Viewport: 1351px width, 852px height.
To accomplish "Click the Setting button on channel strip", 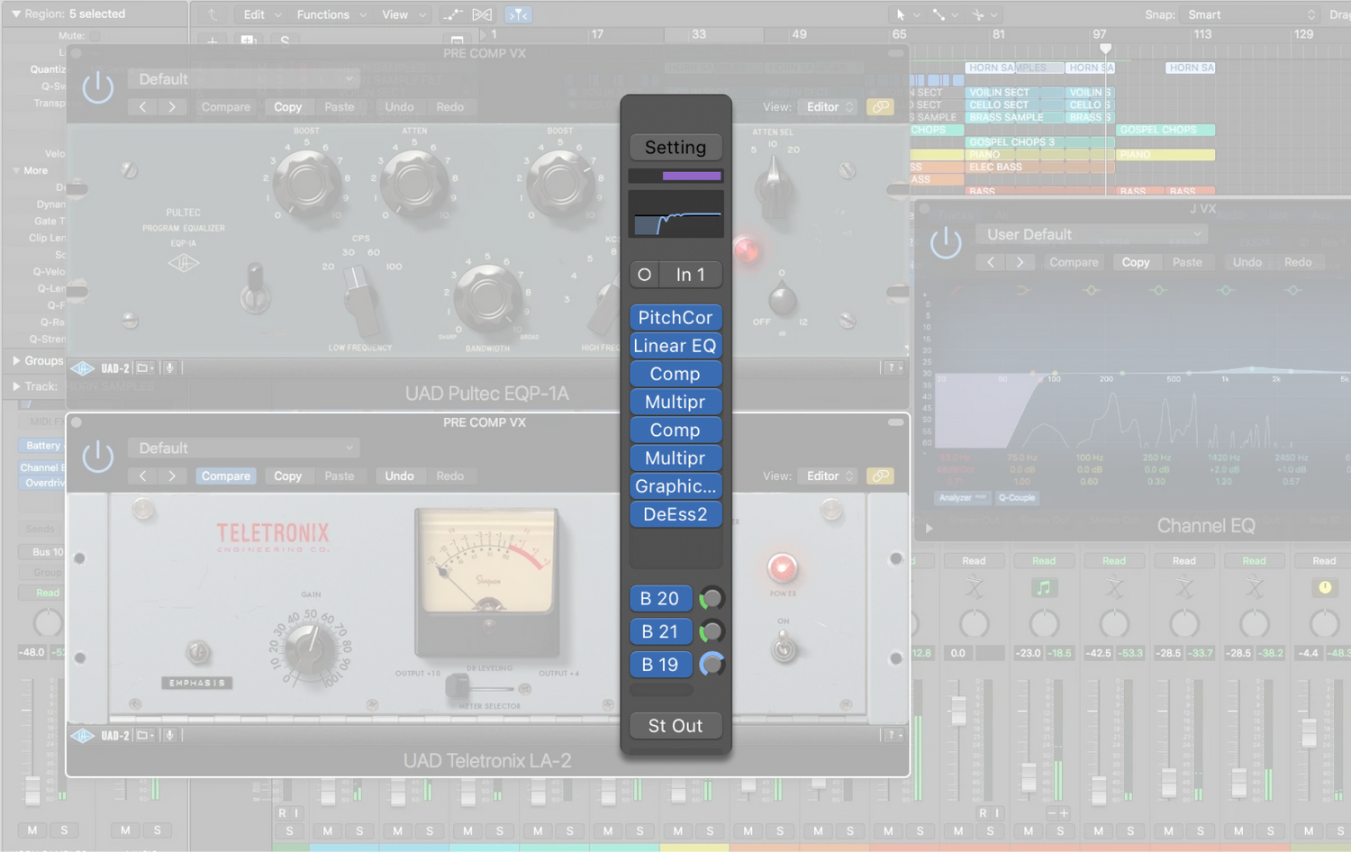I will pos(675,147).
